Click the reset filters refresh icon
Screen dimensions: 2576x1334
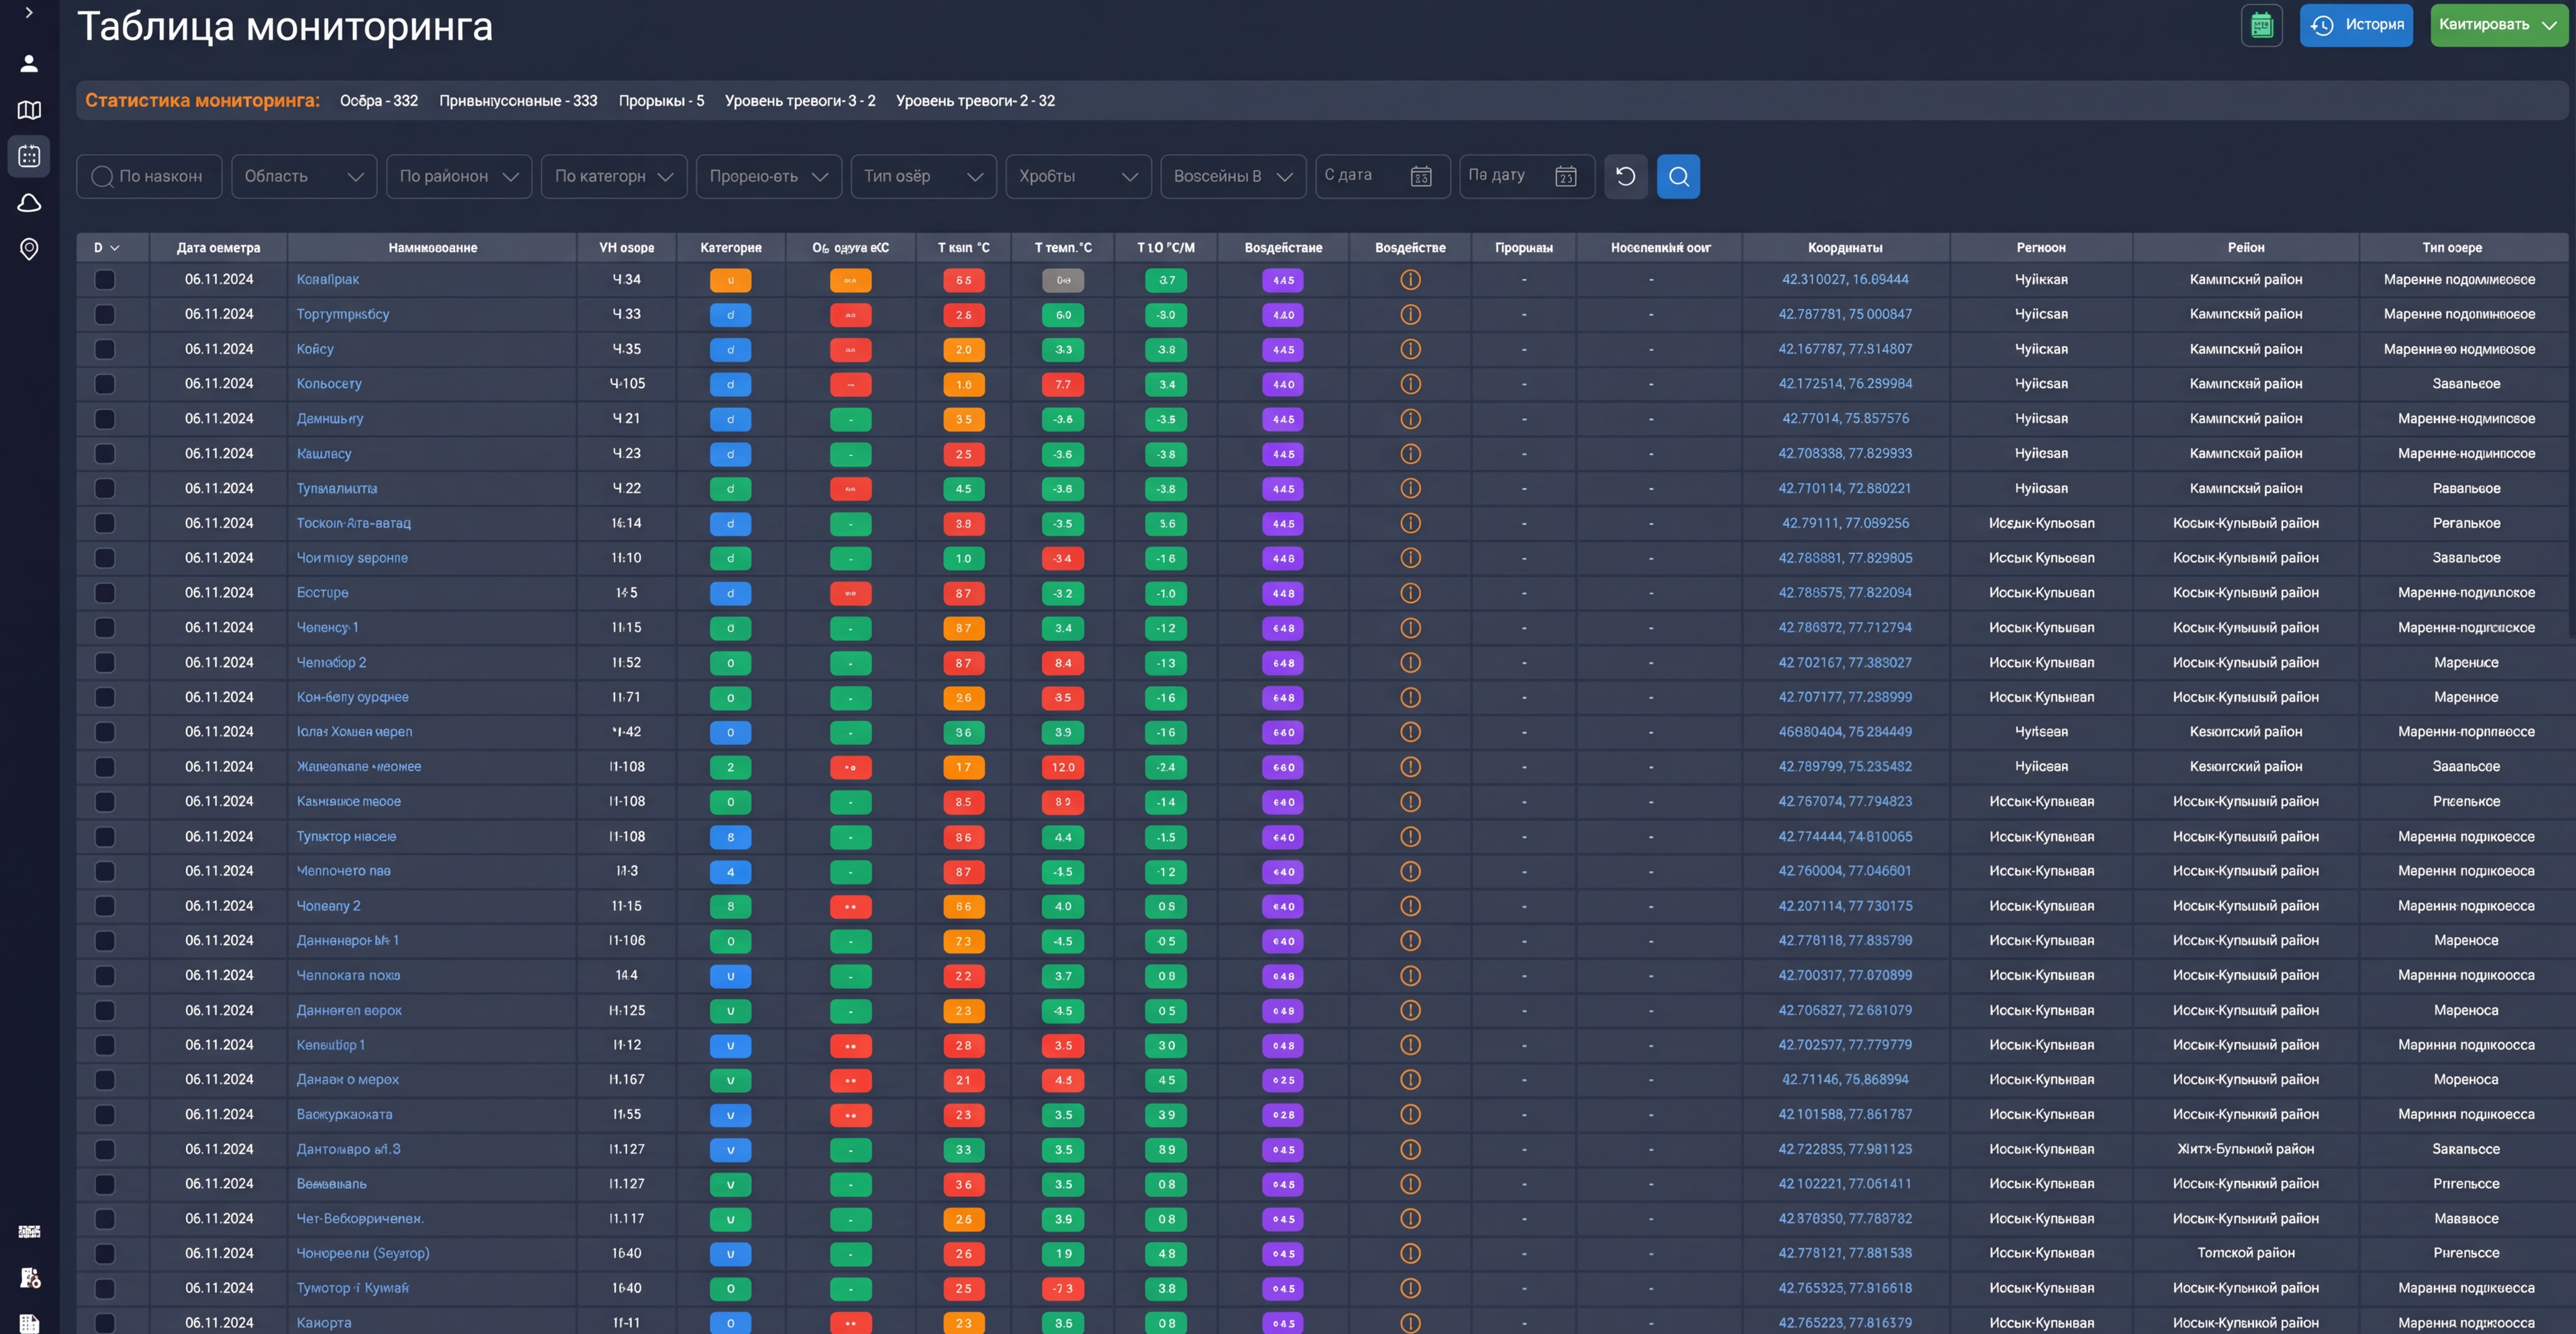(x=1625, y=176)
